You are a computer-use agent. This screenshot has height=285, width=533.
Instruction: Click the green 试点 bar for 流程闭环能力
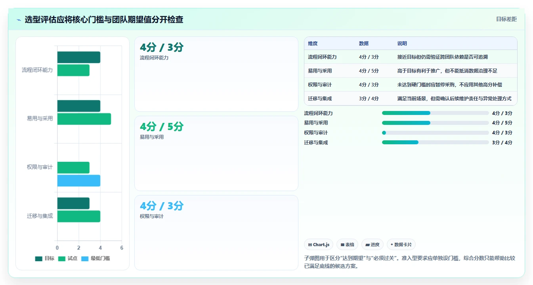[73, 70]
